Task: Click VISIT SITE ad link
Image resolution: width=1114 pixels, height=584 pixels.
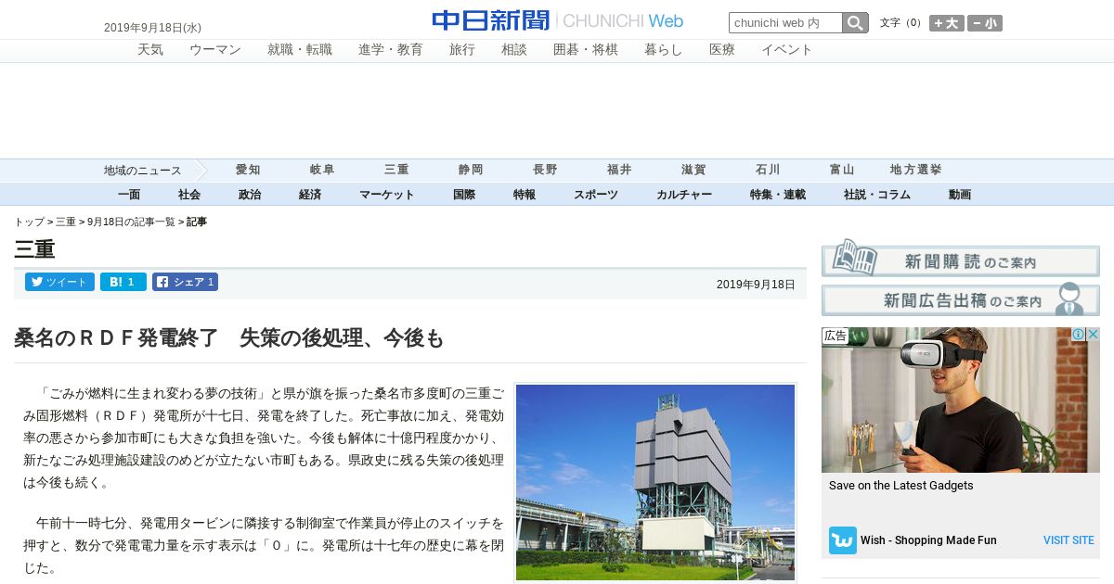Action: (1069, 540)
